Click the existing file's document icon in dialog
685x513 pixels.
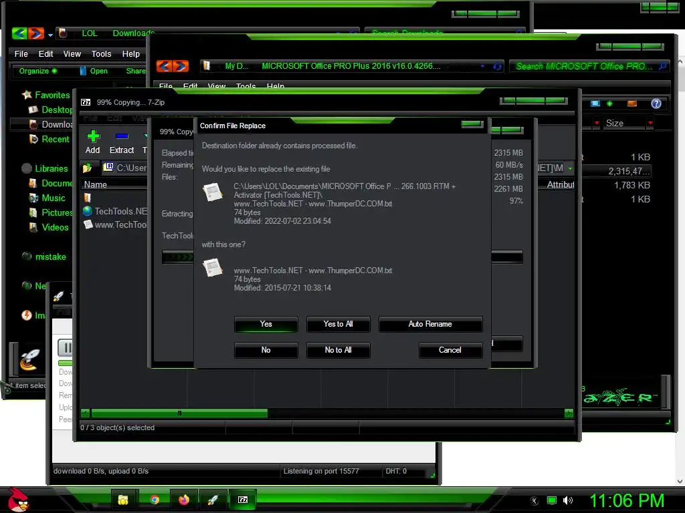click(213, 192)
